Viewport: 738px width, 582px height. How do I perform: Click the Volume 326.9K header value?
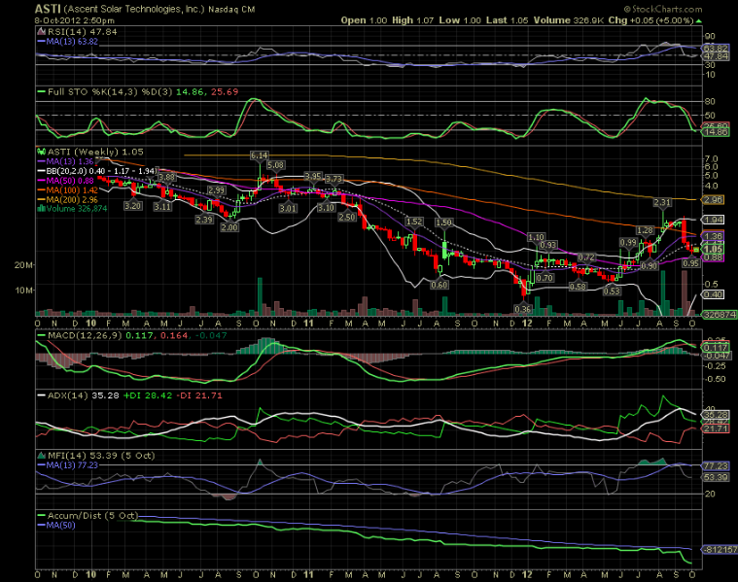pos(569,20)
